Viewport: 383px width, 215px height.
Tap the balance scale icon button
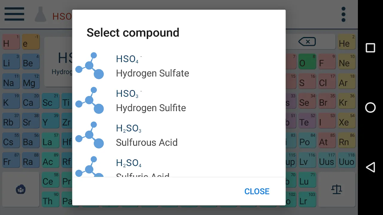pyautogui.click(x=337, y=189)
